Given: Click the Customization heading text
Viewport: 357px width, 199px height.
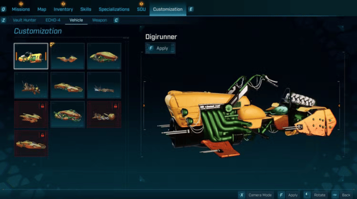Looking at the screenshot, I should point(38,31).
